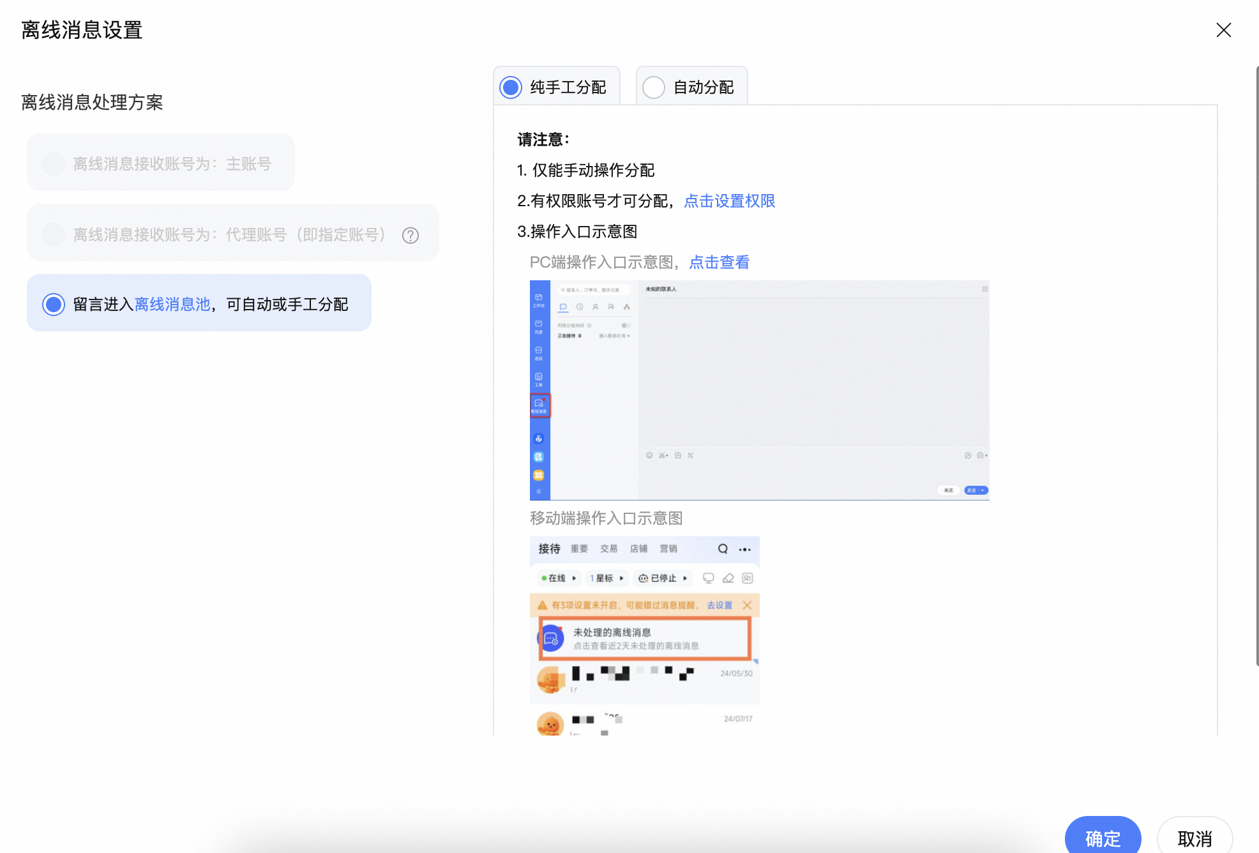The image size is (1259, 853).
Task: Open the 点击设置权限 link
Action: coord(729,201)
